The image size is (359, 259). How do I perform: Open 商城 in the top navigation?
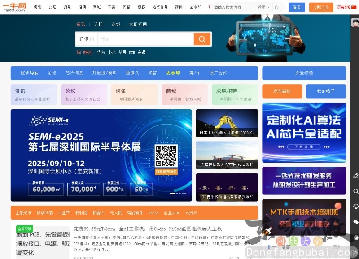[97, 7]
